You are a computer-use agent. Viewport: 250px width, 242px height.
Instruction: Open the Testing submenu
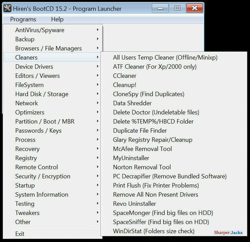(x=52, y=203)
